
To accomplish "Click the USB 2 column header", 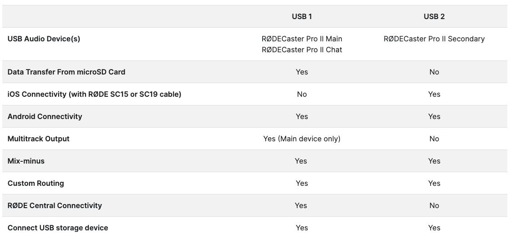I will 434,17.
